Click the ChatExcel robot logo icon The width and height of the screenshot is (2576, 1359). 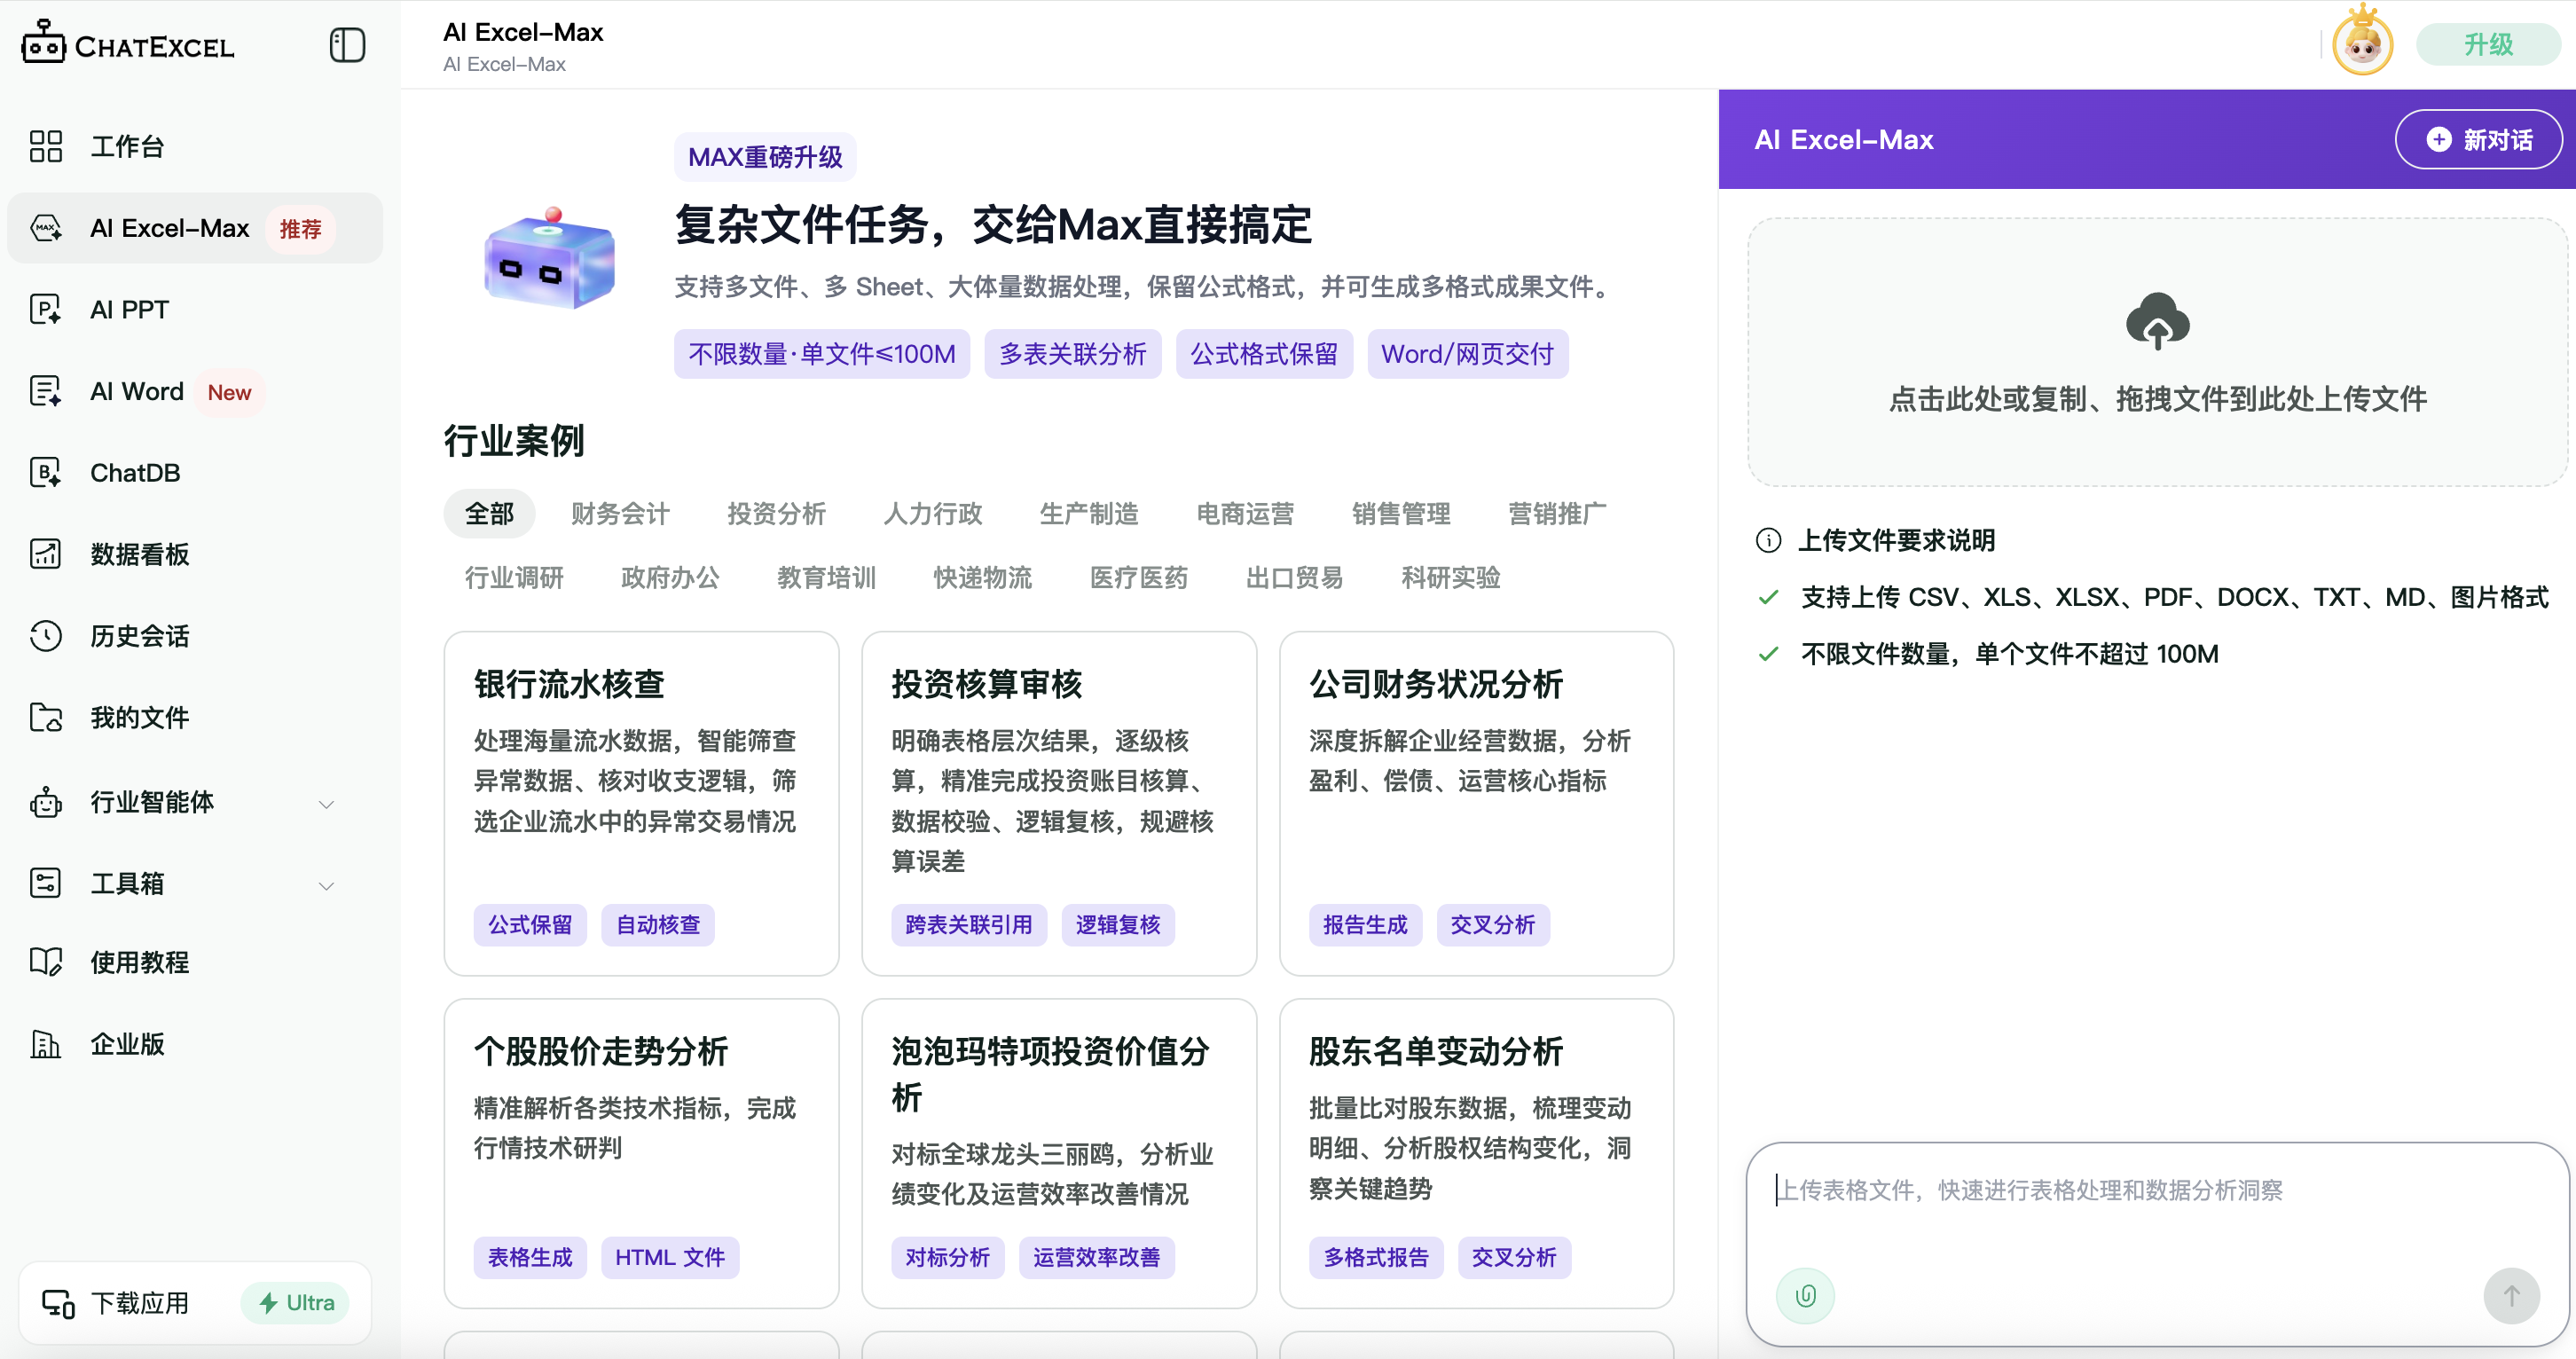(43, 42)
